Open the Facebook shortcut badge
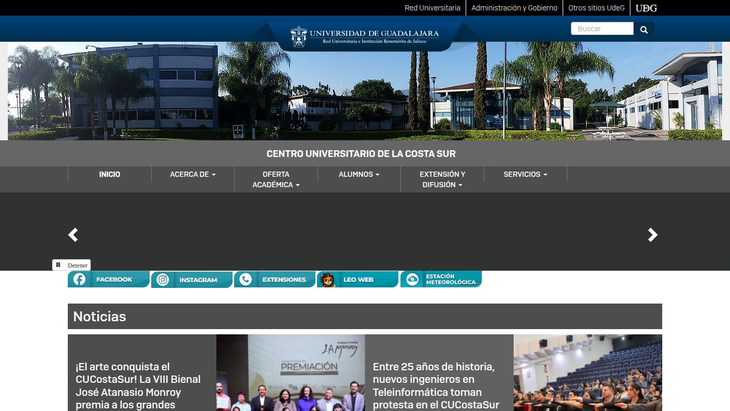The image size is (730, 411). pos(108,280)
